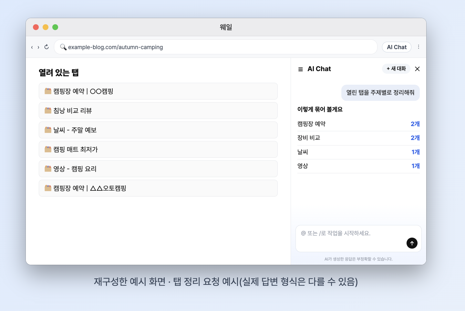Open the 침낭 비교 리뷰 tab
Screen dimensions: 465x311
pyautogui.click(x=158, y=111)
